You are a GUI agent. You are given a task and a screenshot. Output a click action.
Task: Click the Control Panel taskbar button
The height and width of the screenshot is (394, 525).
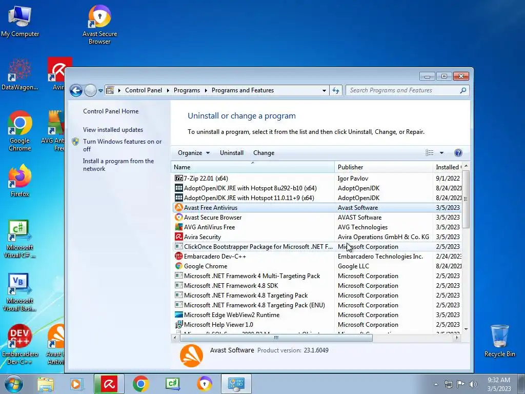click(x=236, y=384)
